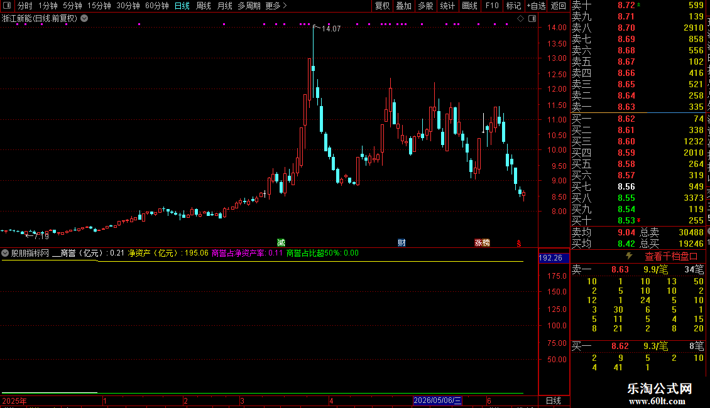Select the 卖十 8.72 ask row
The image size is (710, 408).
pyautogui.click(x=638, y=5)
